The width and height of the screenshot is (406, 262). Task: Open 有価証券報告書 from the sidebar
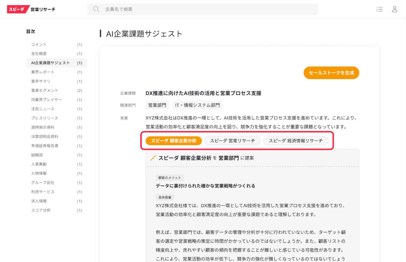tap(45, 146)
